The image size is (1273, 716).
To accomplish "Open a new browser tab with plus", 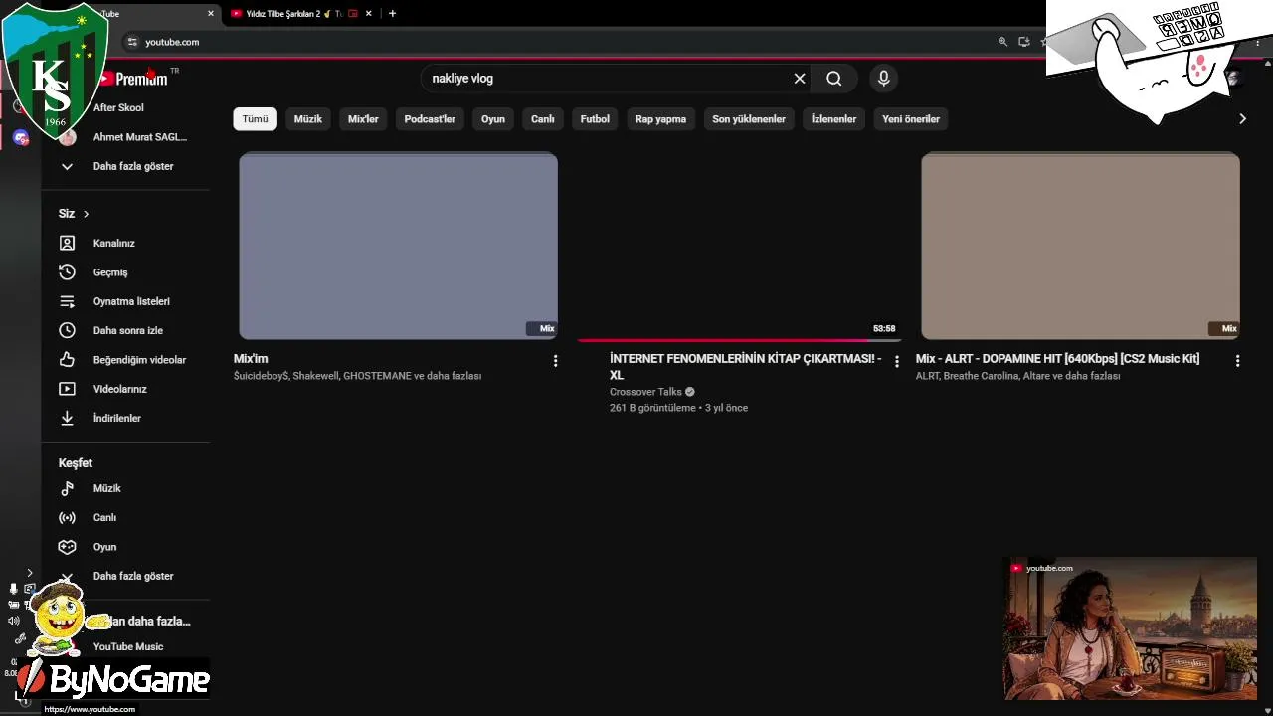I will [392, 14].
